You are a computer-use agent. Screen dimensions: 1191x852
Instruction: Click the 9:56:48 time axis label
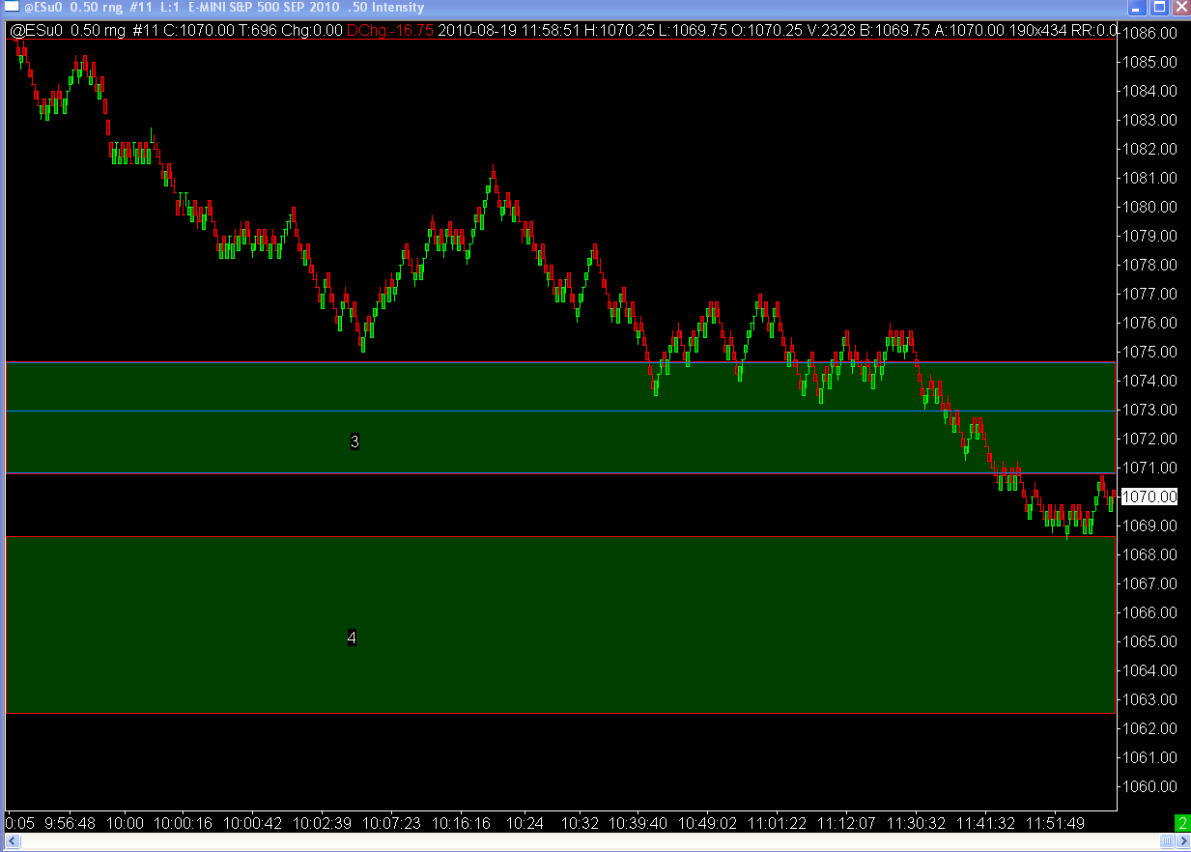pyautogui.click(x=71, y=823)
